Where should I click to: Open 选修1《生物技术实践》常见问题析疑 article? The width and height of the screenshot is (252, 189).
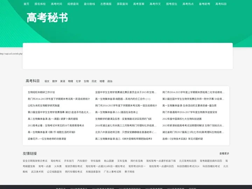pyautogui.click(x=183, y=139)
